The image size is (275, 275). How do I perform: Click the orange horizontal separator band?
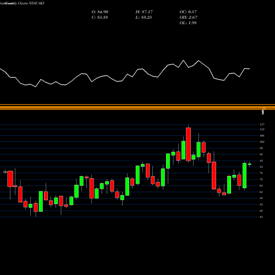pos(137,107)
